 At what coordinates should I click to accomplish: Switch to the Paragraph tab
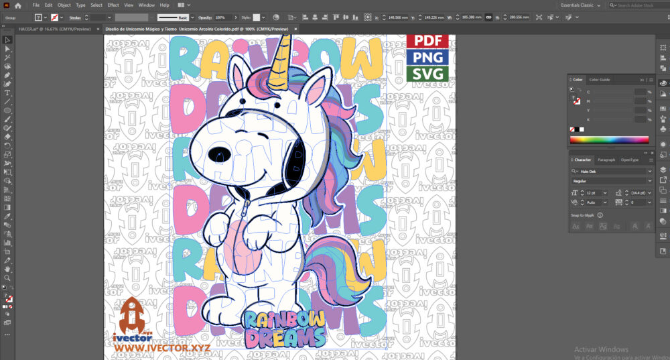(606, 160)
